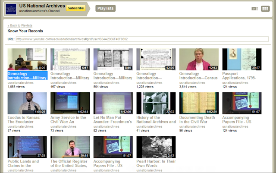Image resolution: width=276 pixels, height=173 pixels.
Task: Go Back to Playlists
Action: (x=20, y=25)
